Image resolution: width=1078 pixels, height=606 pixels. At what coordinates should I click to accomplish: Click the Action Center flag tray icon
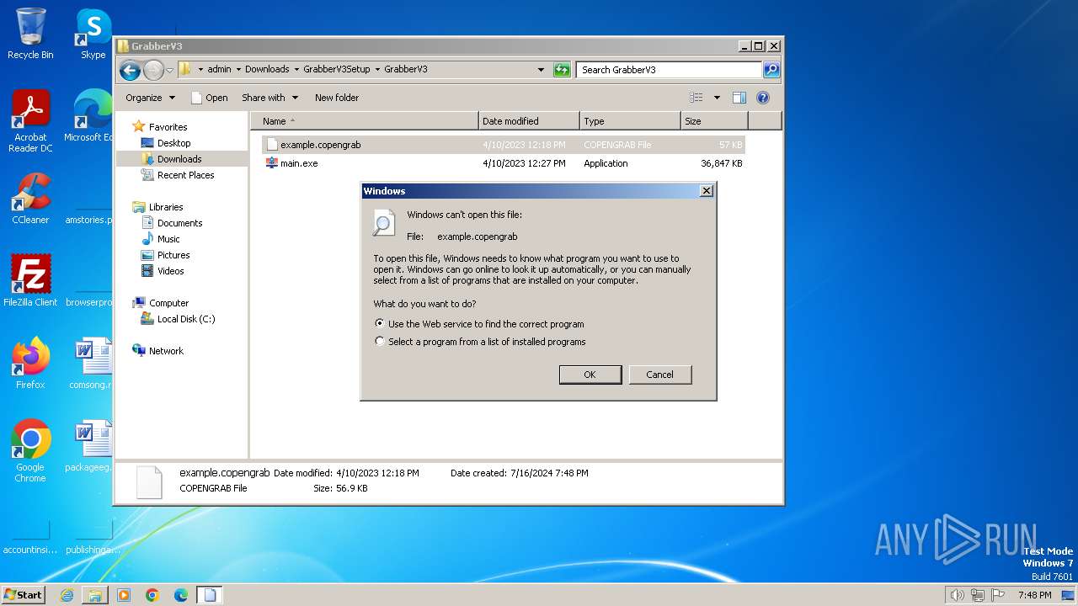pos(999,595)
